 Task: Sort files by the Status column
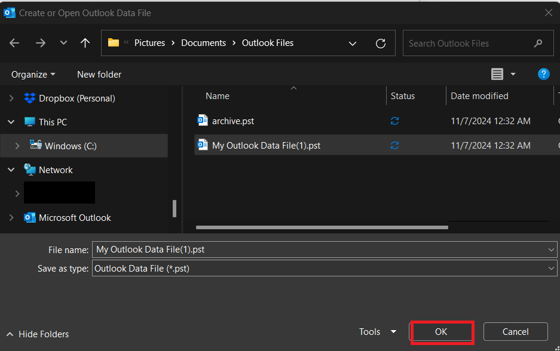click(403, 96)
